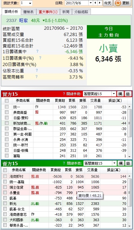The image size is (134, 230).
Task: Open the 區間買超15 dropdown
Action: (x=114, y=94)
